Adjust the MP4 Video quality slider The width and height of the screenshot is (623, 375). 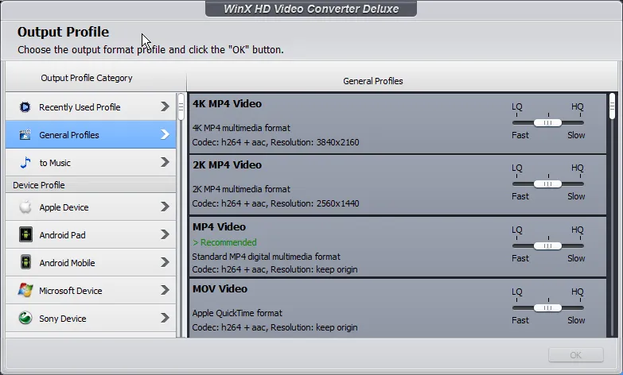coord(547,245)
